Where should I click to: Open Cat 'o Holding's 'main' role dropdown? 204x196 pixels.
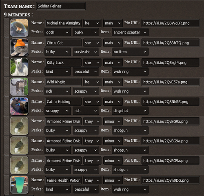pos(113,102)
